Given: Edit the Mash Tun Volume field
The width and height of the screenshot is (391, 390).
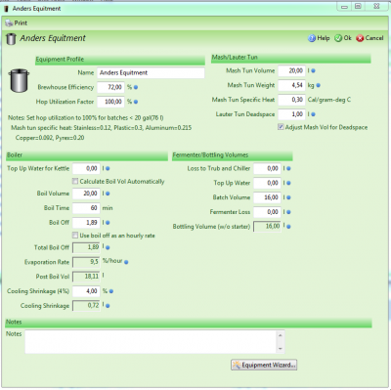Looking at the screenshot, I should (291, 70).
